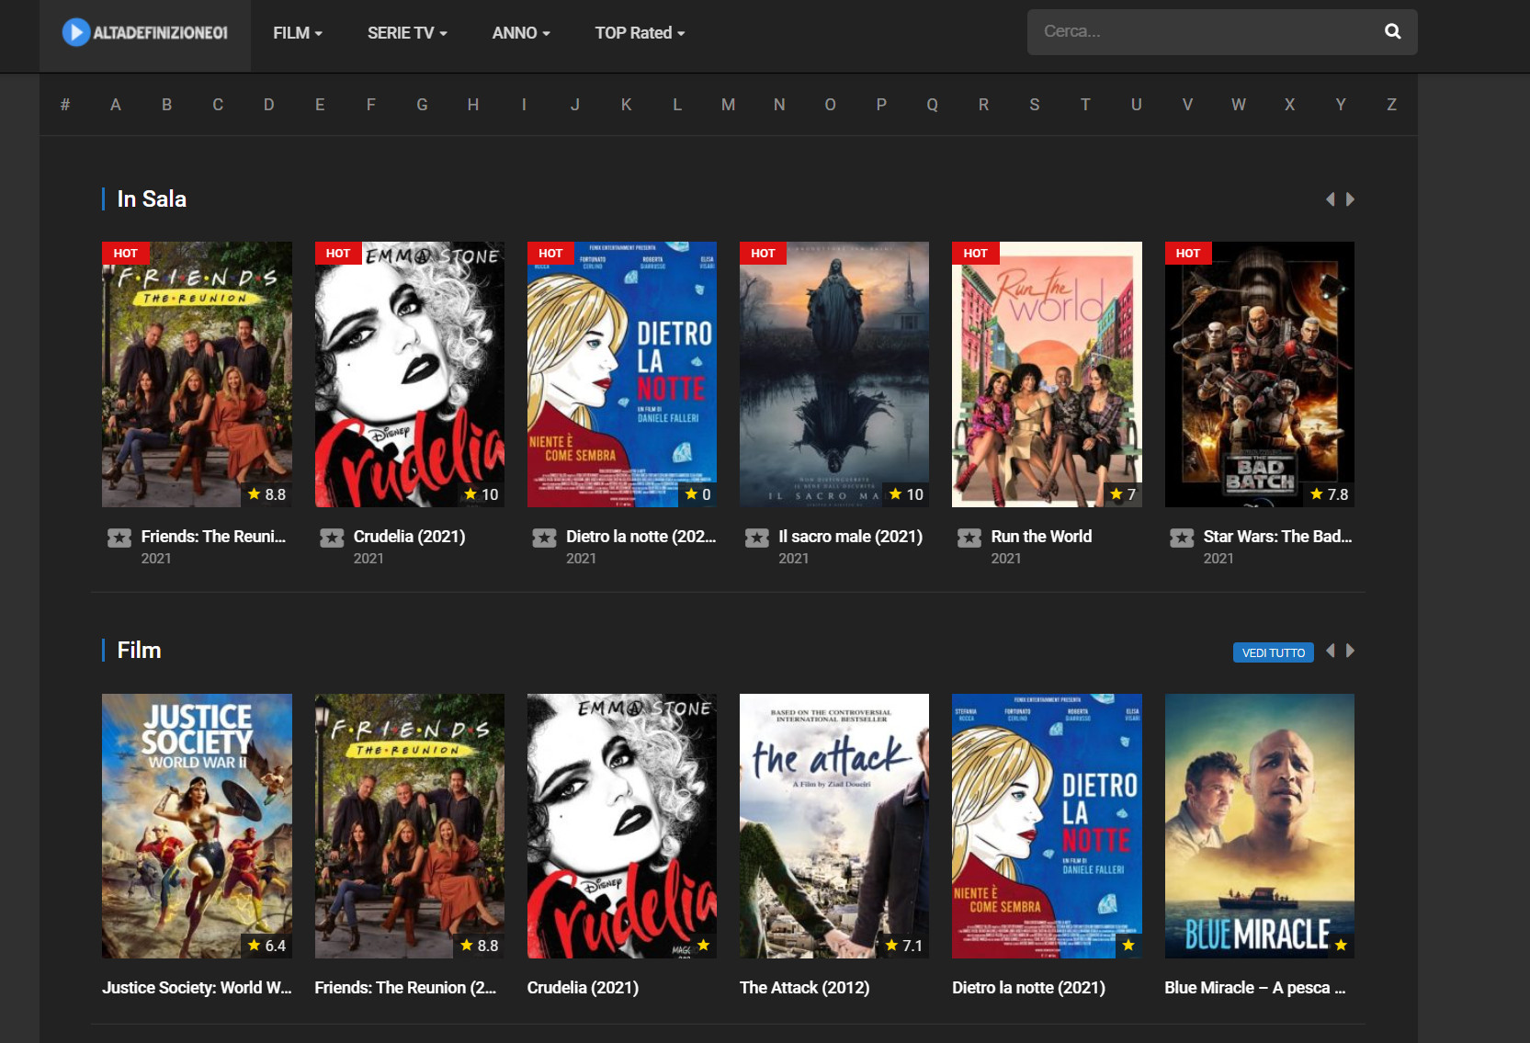Viewport: 1530px width, 1043px height.
Task: Open Crudelia poster in Film section
Action: point(622,826)
